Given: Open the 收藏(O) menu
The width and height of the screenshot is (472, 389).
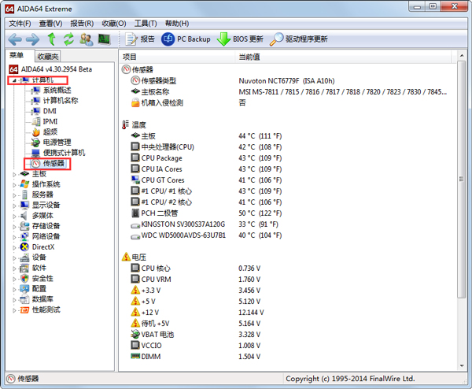Looking at the screenshot, I should point(114,24).
